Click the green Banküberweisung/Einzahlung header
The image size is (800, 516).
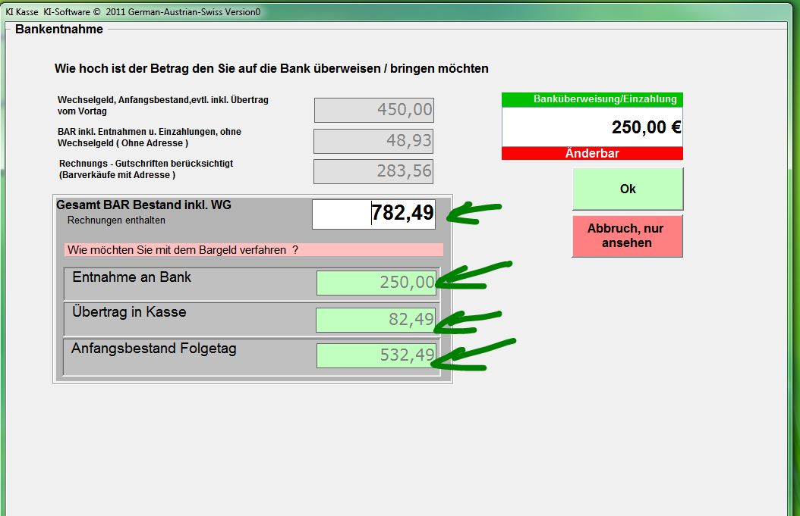[x=592, y=99]
